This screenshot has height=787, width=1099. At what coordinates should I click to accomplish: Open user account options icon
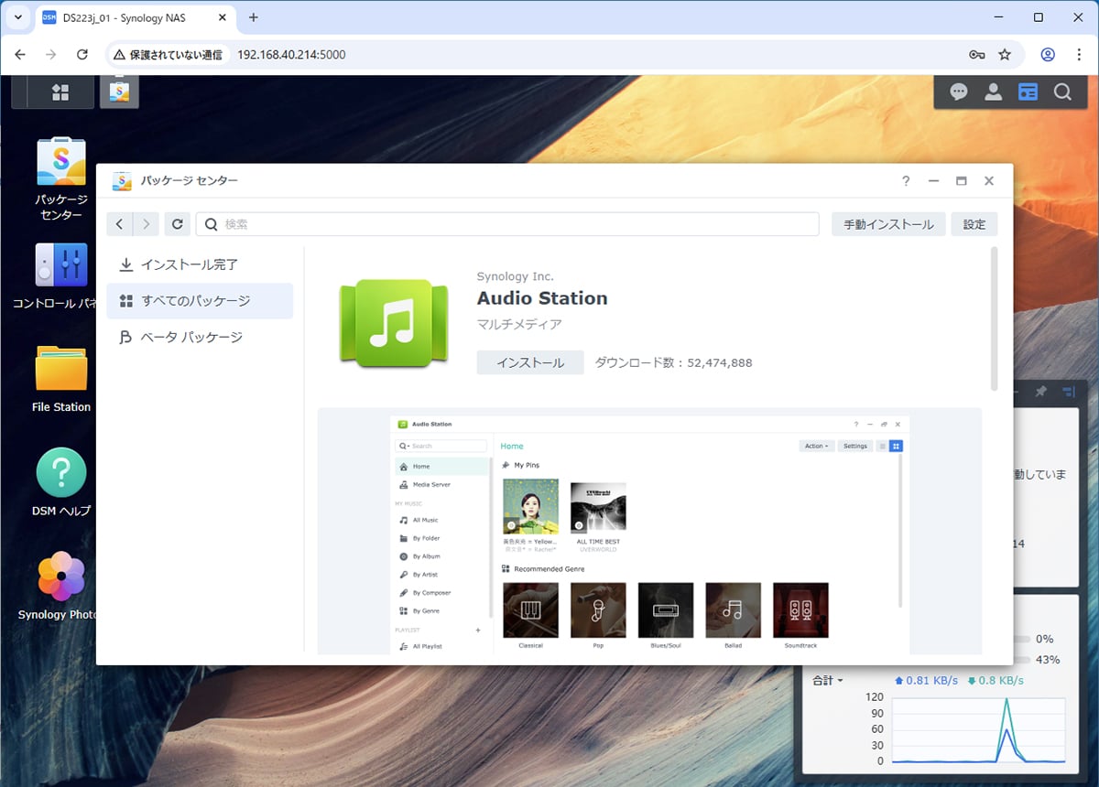[x=993, y=92]
